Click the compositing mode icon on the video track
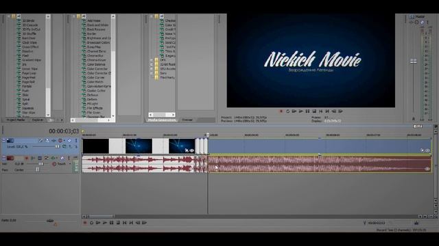 (x=64, y=146)
